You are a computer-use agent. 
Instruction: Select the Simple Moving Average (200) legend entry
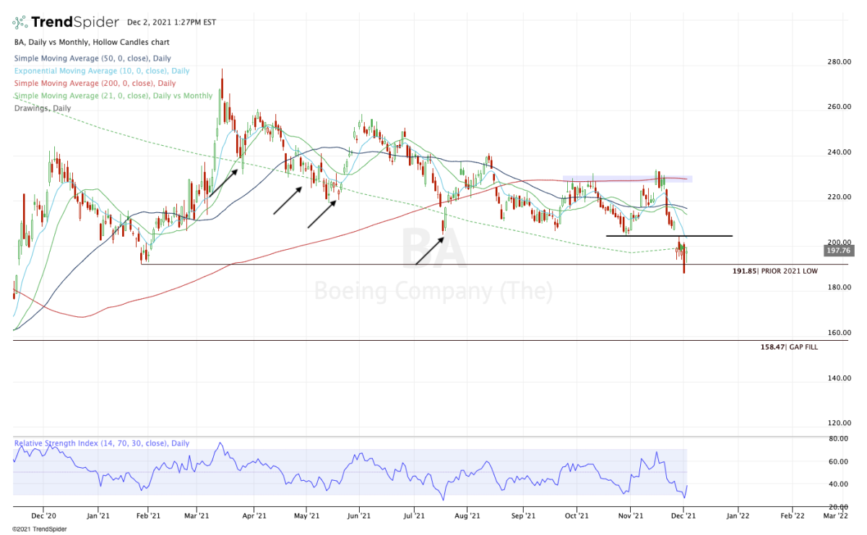click(x=95, y=84)
